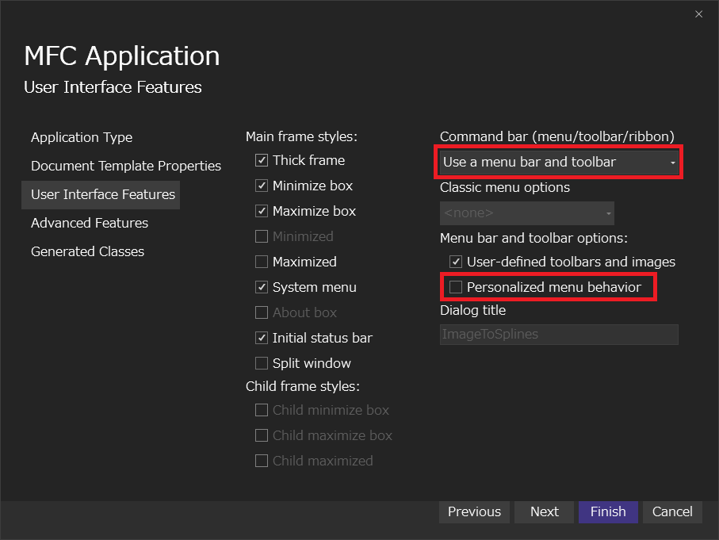Click the Finish button
Viewport: 719px width, 540px height.
[608, 511]
